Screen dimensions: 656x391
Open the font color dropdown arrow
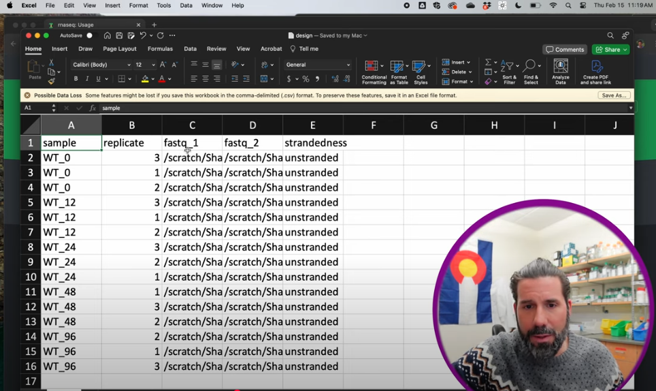(169, 79)
